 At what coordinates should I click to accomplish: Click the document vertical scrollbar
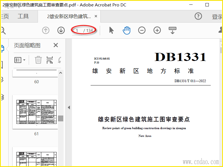click(x=221, y=50)
